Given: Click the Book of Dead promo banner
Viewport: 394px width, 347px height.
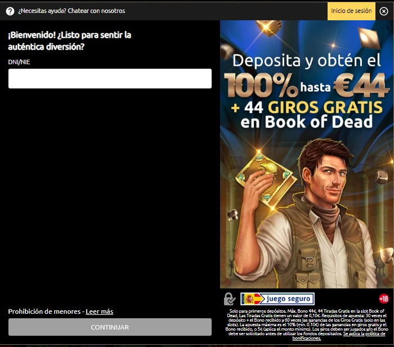Looking at the screenshot, I should click(x=307, y=154).
